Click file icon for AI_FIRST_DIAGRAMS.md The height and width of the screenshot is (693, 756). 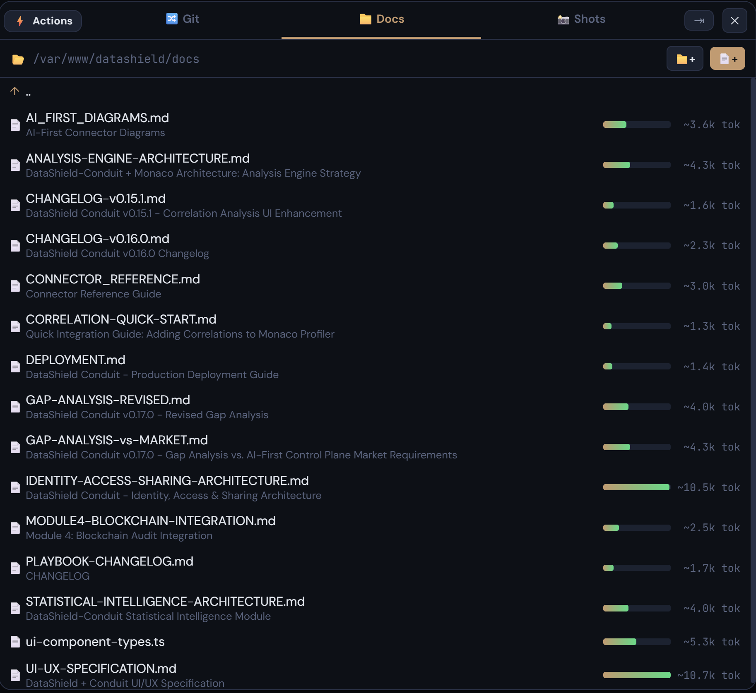15,125
